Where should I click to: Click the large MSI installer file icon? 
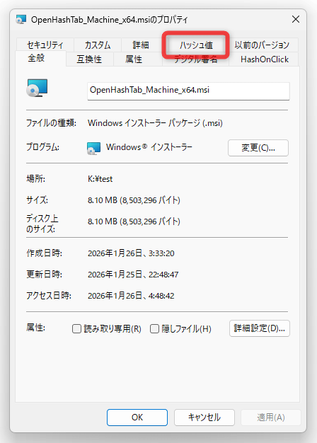click(x=37, y=88)
